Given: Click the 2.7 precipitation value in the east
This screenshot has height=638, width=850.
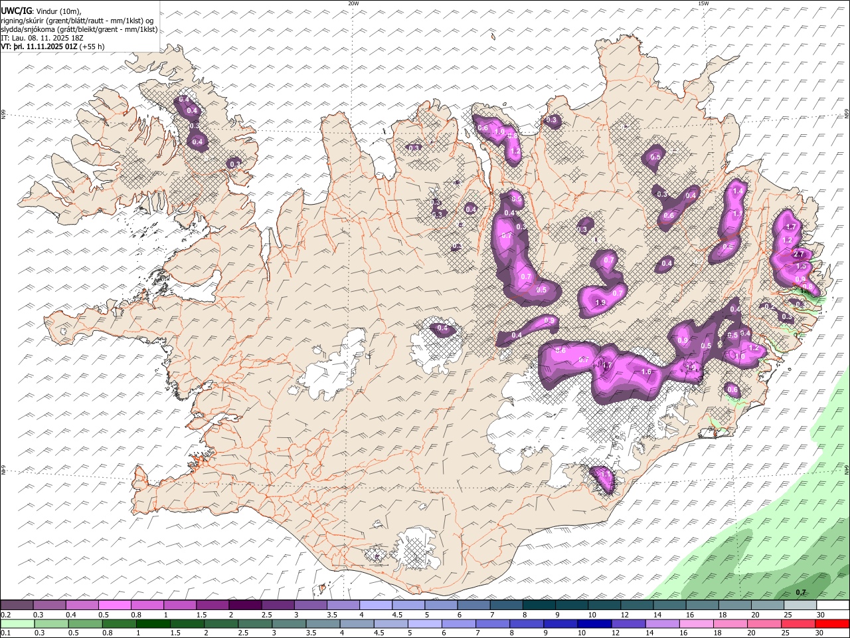Looking at the screenshot, I should [799, 254].
